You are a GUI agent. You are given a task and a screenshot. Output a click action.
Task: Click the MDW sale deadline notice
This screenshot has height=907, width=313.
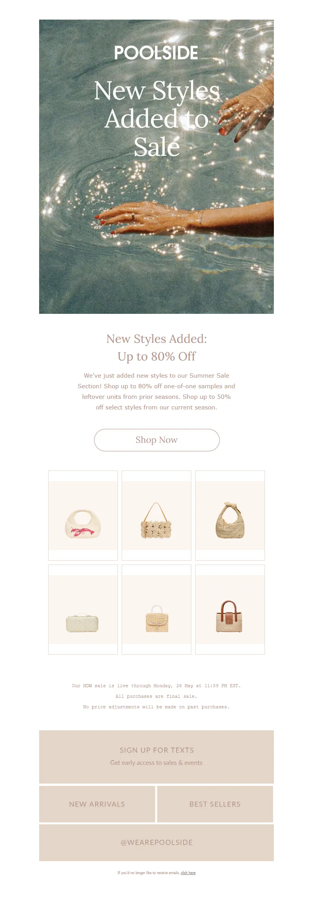click(x=156, y=686)
